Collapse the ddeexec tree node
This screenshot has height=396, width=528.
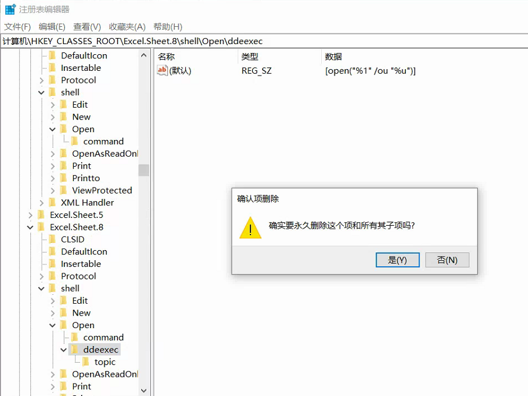click(63, 350)
